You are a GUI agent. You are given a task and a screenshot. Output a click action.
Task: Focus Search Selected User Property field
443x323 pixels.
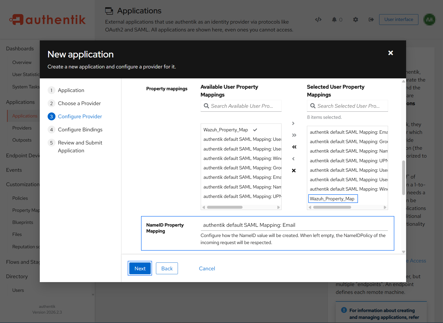click(347, 106)
